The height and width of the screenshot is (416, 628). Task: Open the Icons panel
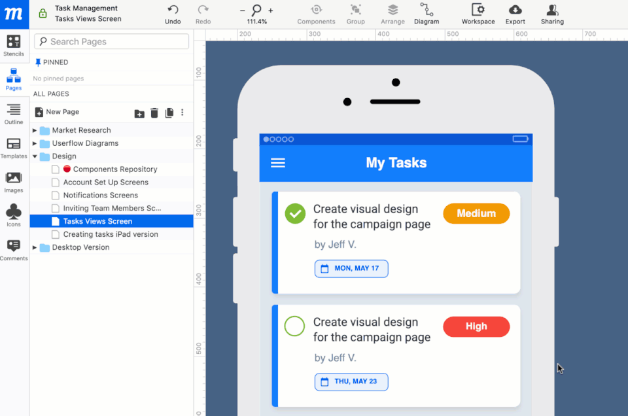(x=14, y=215)
